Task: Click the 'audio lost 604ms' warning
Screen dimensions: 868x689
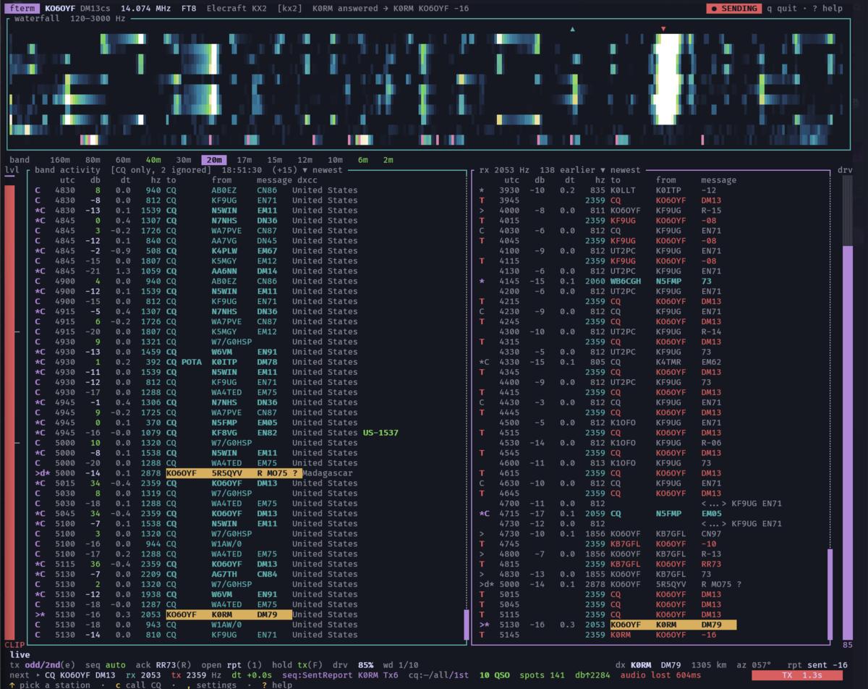Action: [659, 675]
